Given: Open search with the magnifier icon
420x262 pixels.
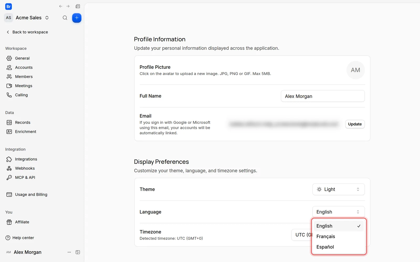Looking at the screenshot, I should [65, 18].
